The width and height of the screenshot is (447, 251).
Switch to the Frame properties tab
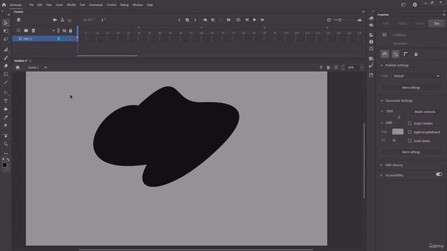tap(420, 24)
